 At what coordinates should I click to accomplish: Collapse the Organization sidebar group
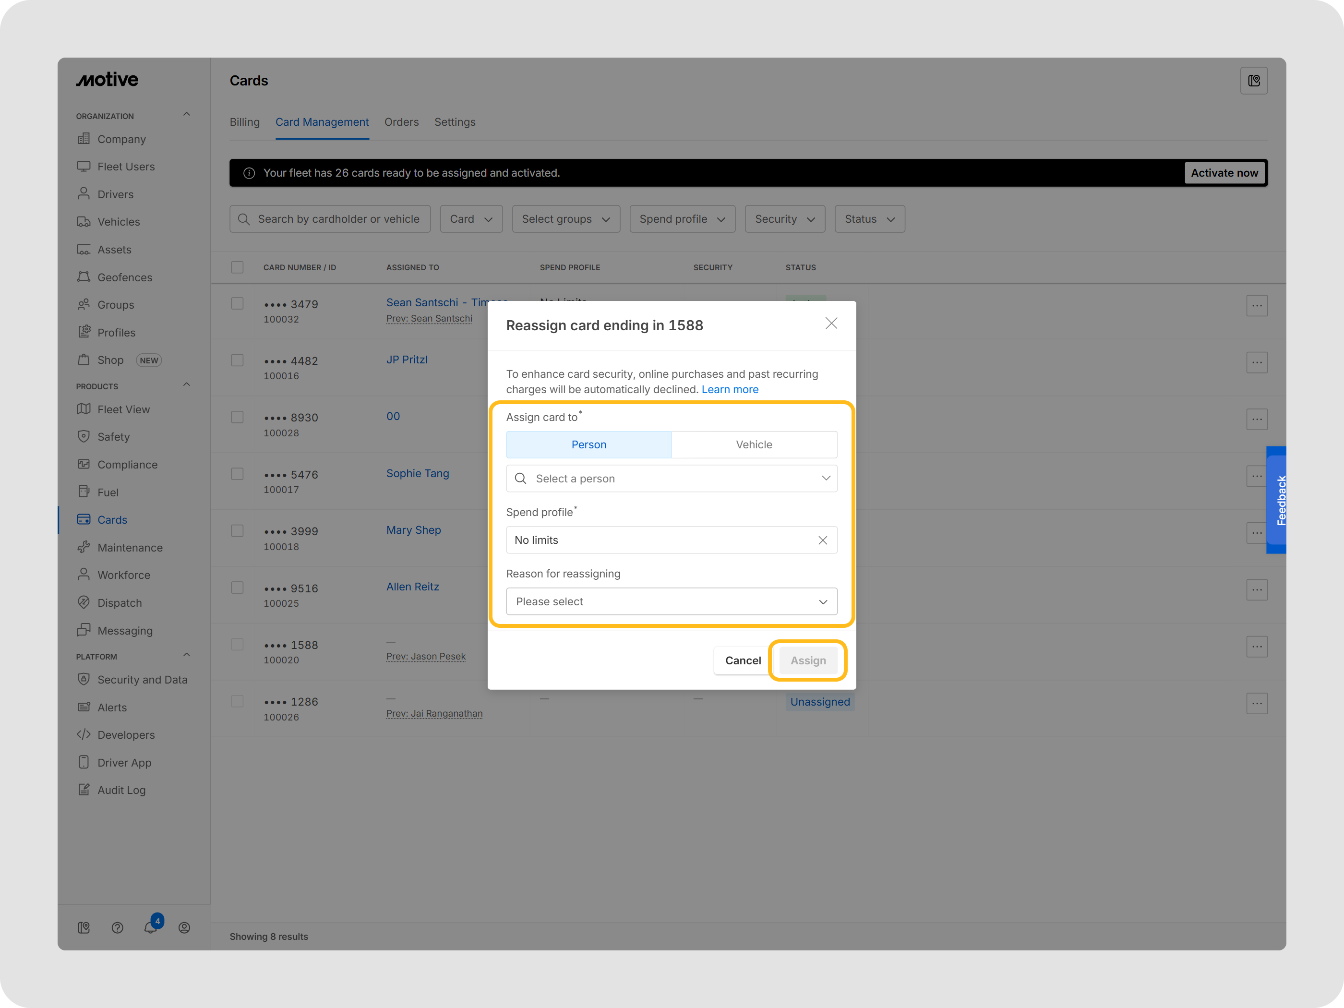click(x=187, y=114)
